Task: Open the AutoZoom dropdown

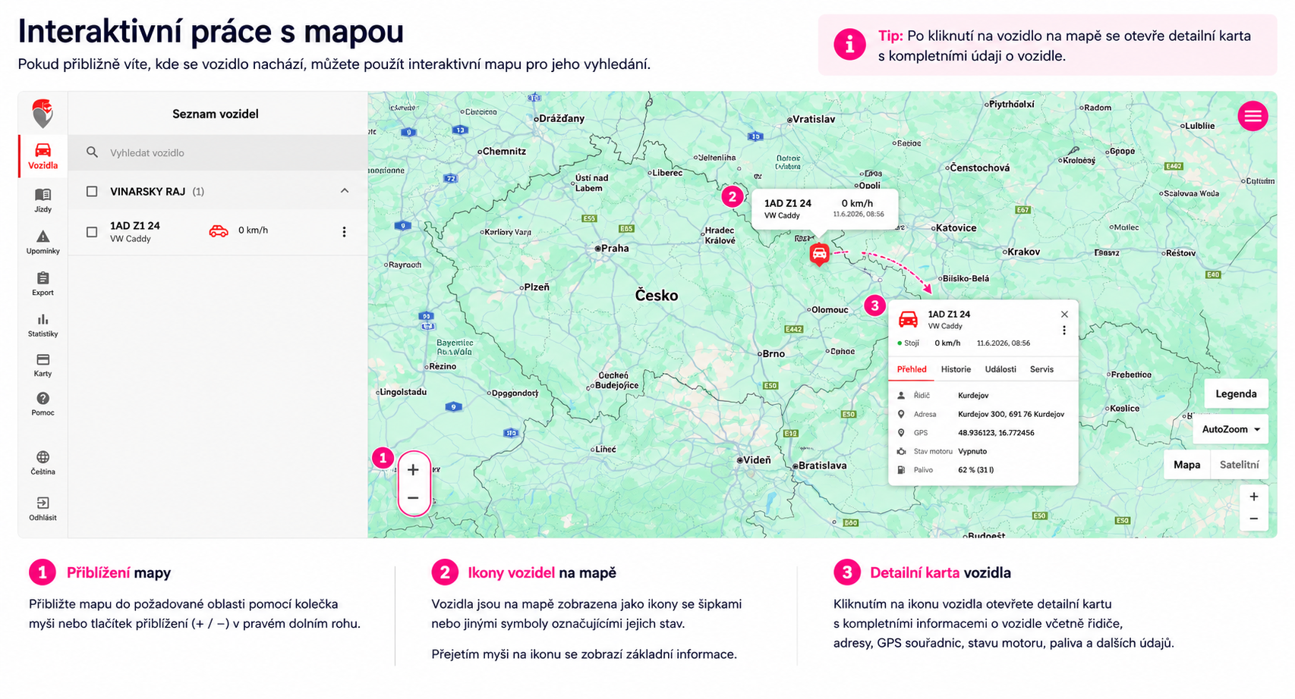Action: point(1230,429)
